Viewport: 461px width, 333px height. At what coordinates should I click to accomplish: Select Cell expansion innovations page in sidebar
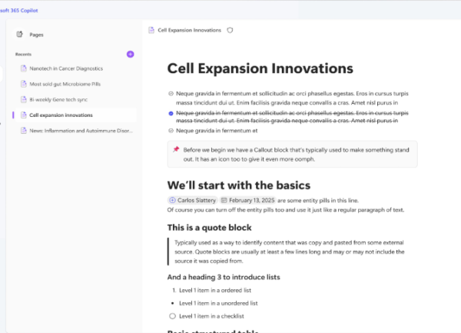[x=75, y=115]
